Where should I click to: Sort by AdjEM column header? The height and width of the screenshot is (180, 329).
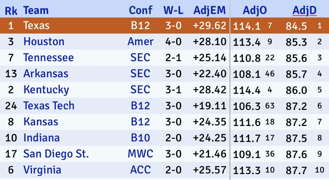(210, 10)
